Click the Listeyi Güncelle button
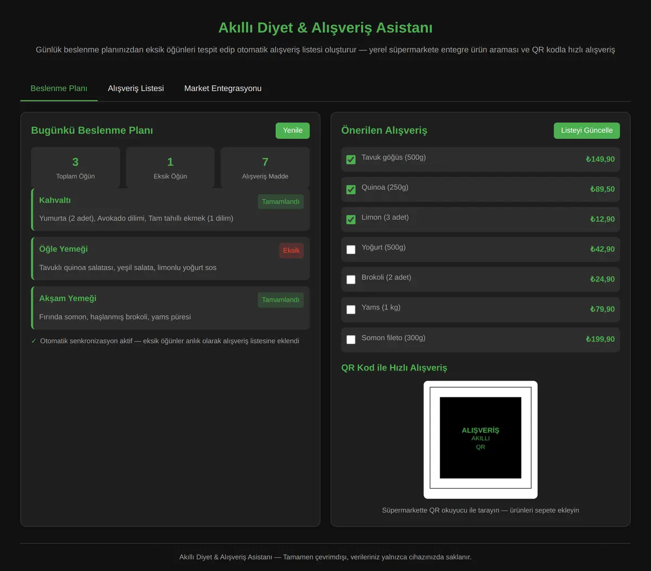The width and height of the screenshot is (651, 571). 586,131
